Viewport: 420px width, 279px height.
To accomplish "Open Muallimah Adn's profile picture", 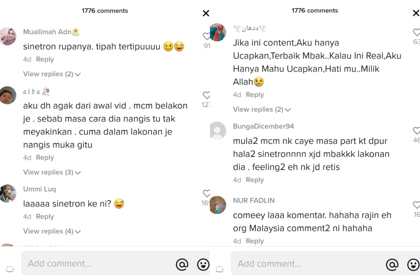I will point(8,36).
